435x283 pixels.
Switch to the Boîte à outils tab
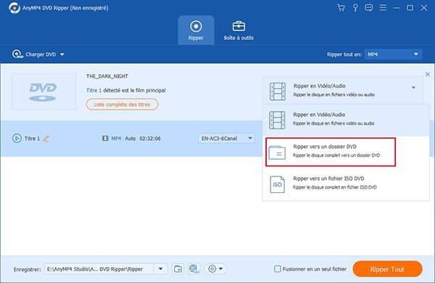tap(239, 30)
